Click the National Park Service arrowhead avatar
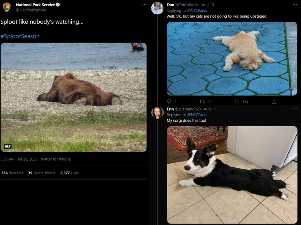301x225 pixels. pyautogui.click(x=7, y=7)
